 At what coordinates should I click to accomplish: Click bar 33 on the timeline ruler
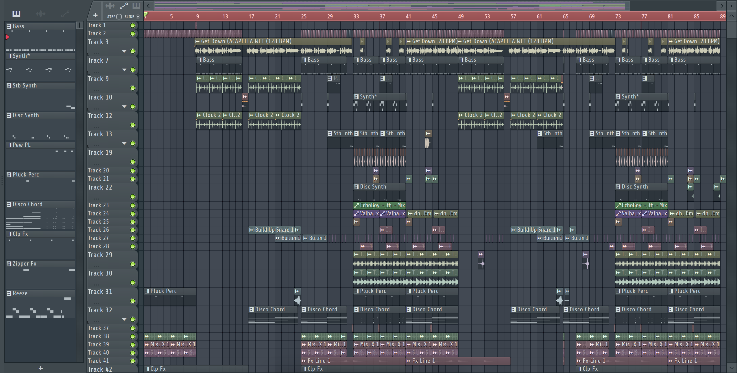[356, 16]
